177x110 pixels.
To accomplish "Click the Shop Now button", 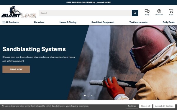I will pyautogui.click(x=16, y=69).
